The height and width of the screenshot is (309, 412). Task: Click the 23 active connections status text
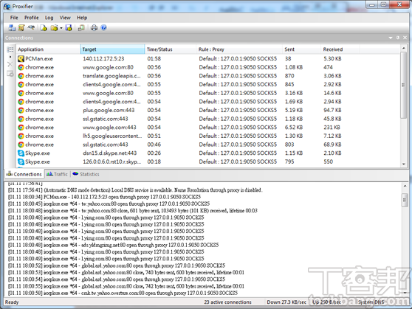point(228,302)
